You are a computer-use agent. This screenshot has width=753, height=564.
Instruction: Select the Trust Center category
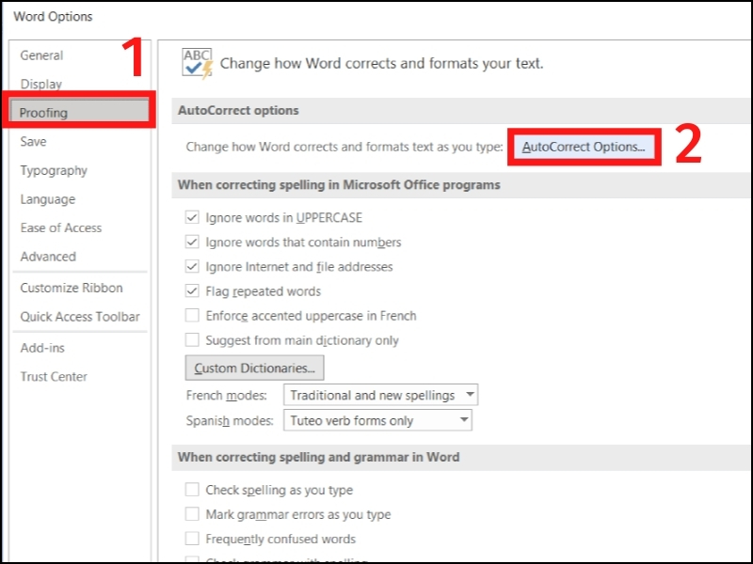point(54,377)
